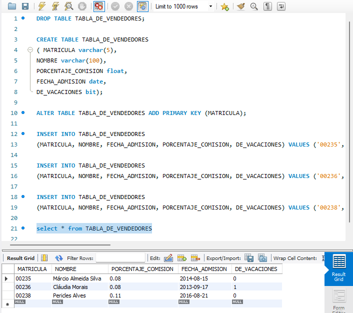Toggle invisible characters pilcrow icon
Image resolution: width=353 pixels, height=313 pixels.
click(267, 6)
